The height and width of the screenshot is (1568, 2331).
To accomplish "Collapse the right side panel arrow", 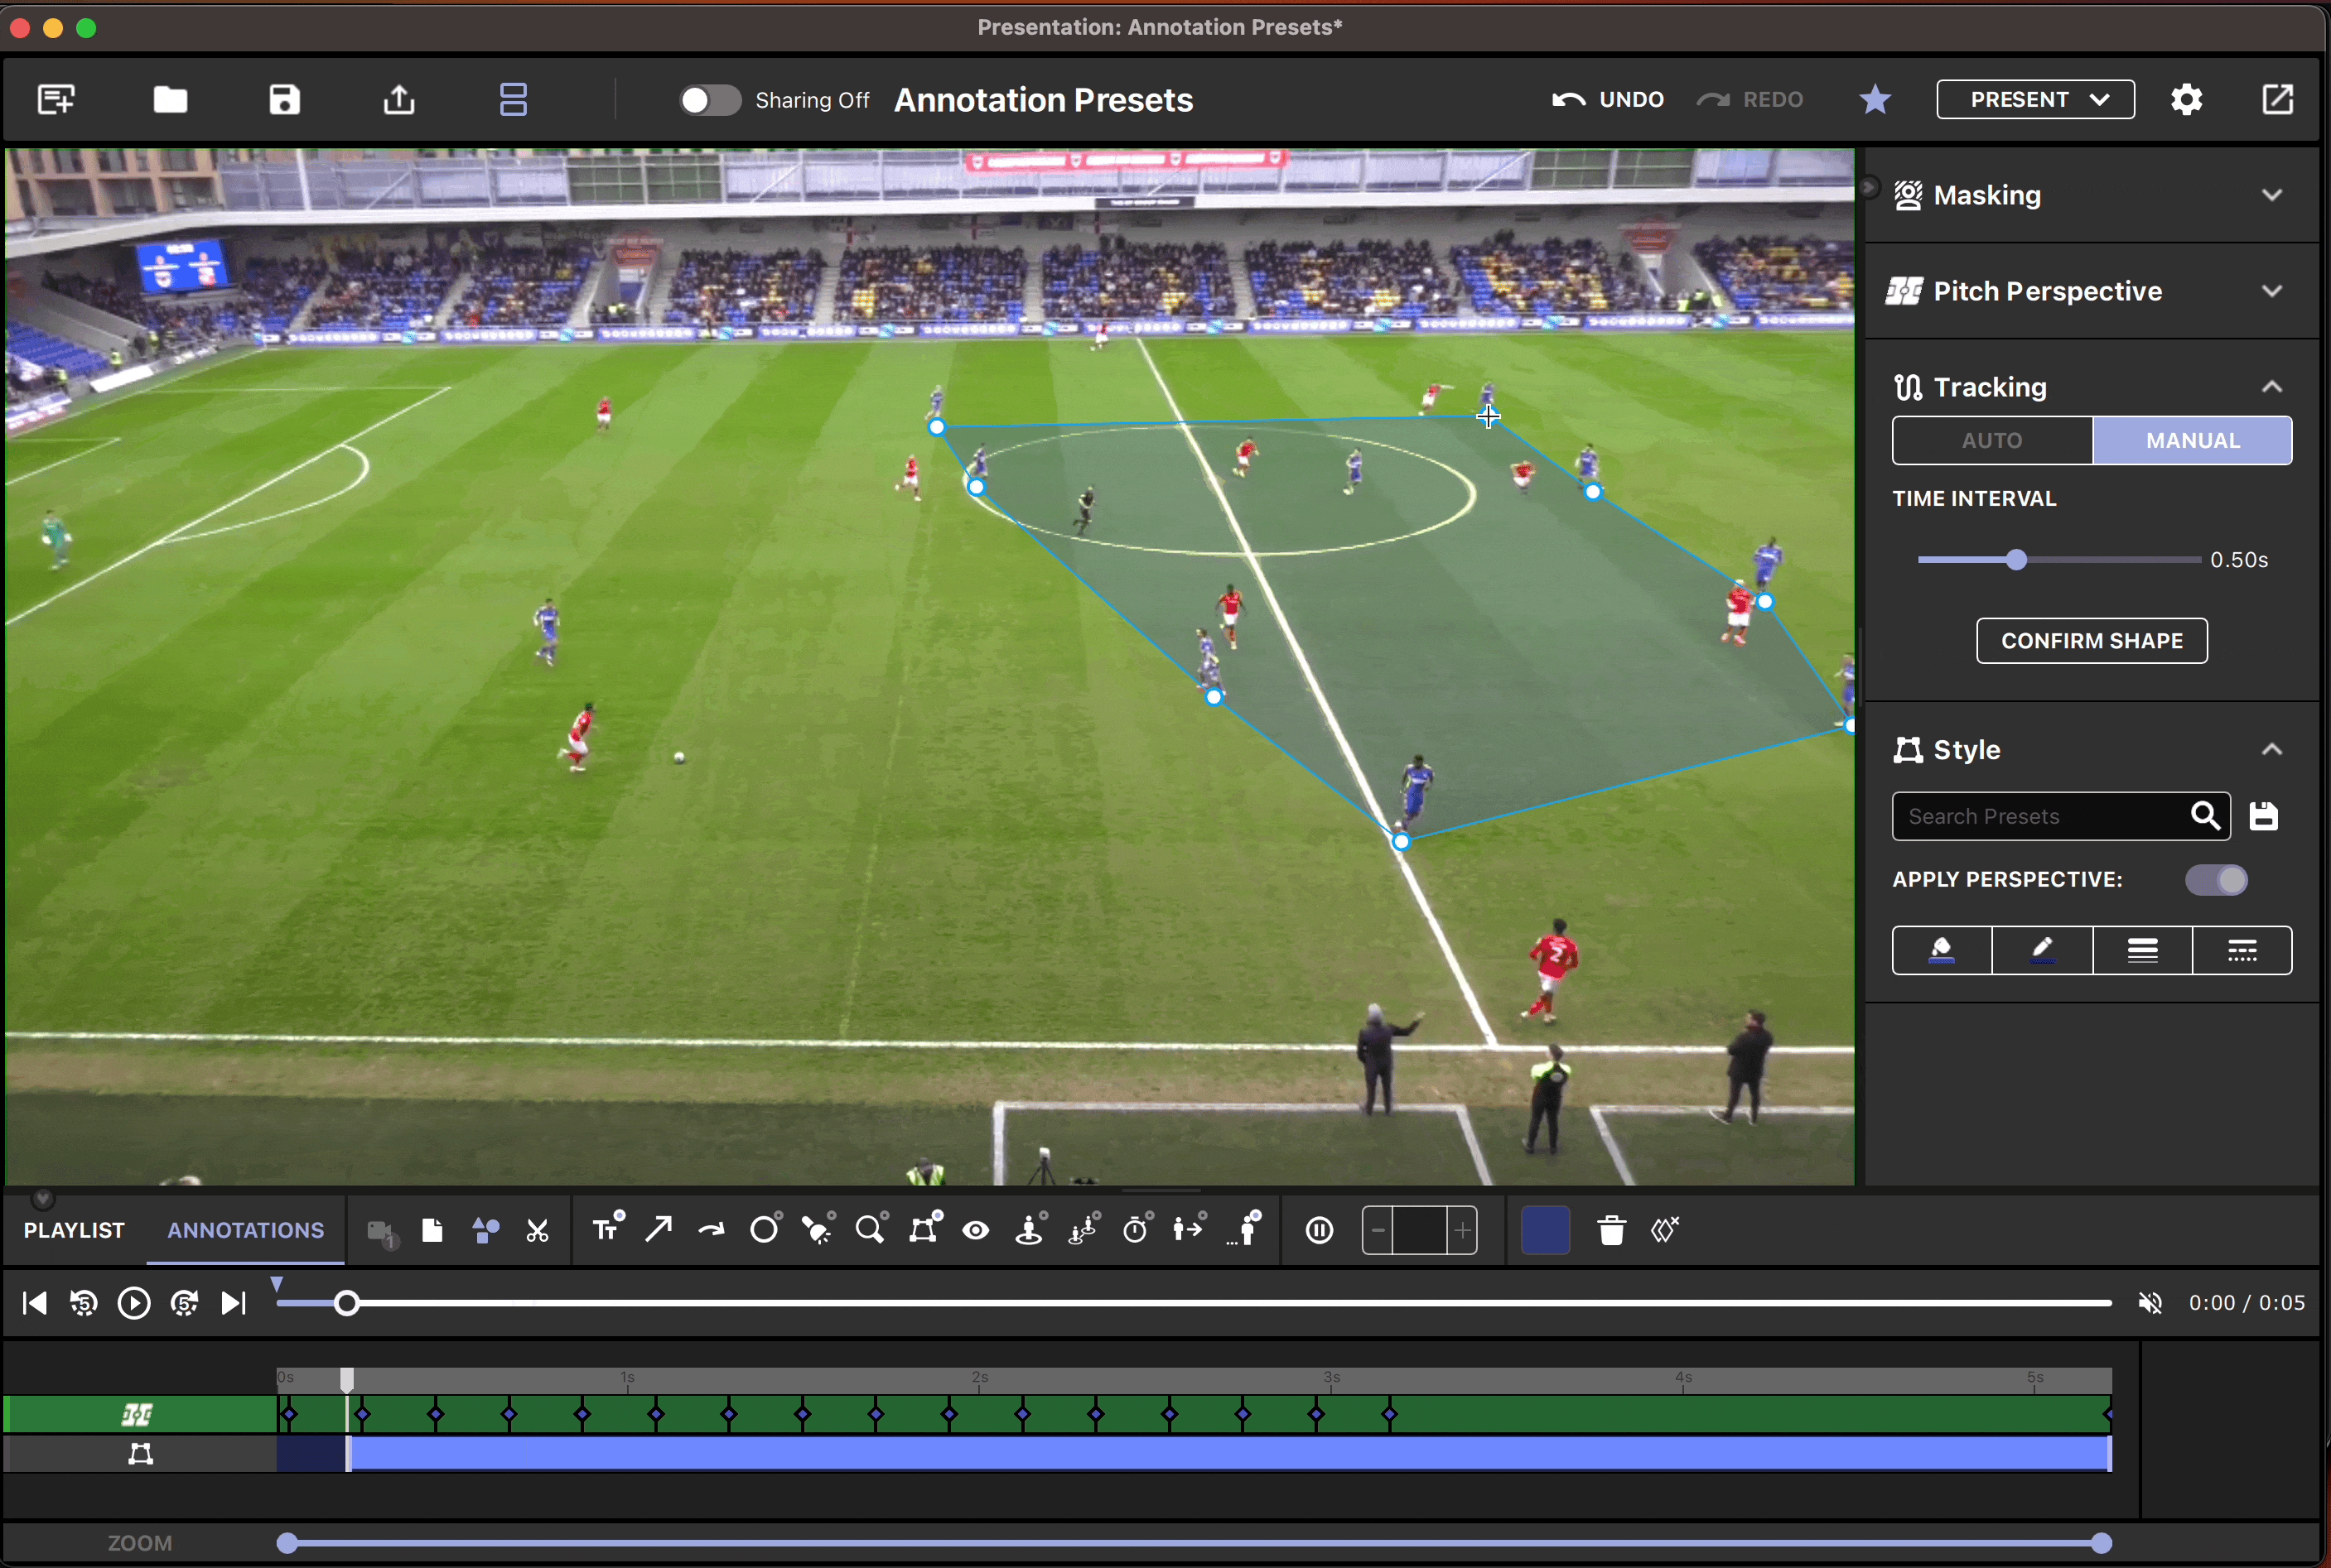I will (1868, 187).
